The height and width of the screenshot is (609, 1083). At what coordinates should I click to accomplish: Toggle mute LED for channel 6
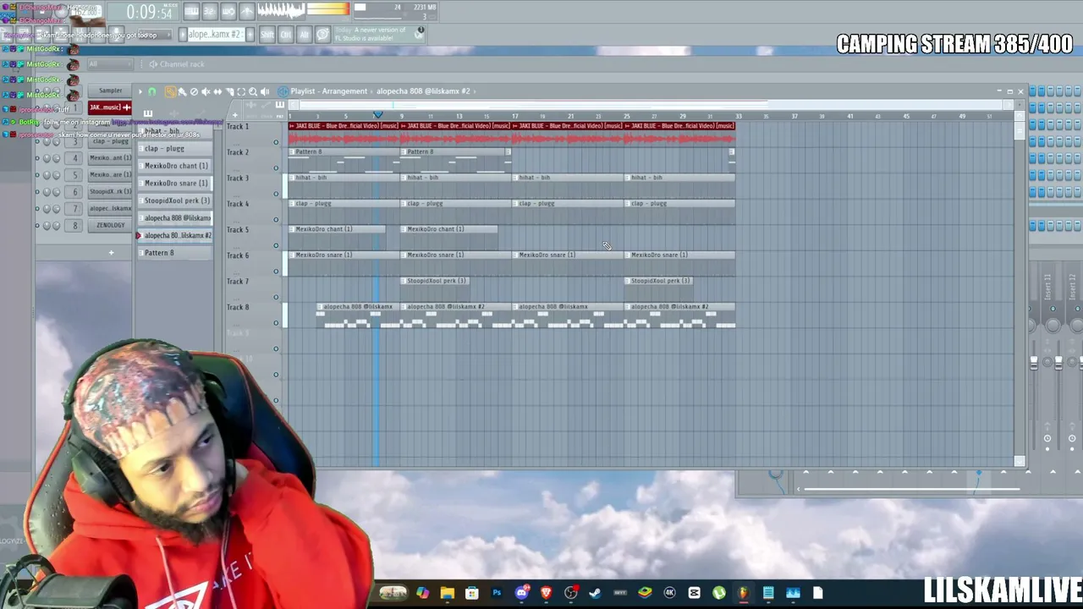click(37, 192)
